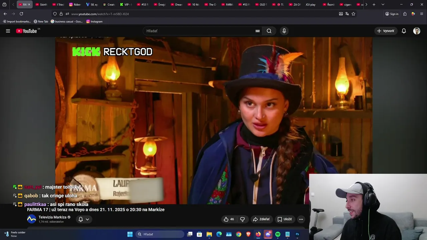
Task: Switch to the SkinW tab
Action: pyautogui.click(x=41, y=5)
